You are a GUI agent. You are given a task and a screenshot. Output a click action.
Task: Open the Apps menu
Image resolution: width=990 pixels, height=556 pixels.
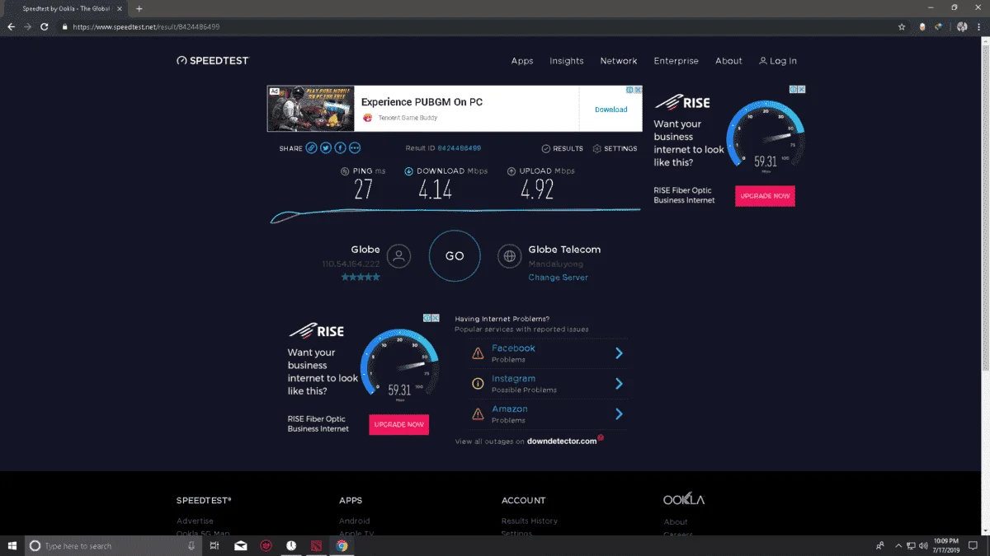(x=522, y=61)
